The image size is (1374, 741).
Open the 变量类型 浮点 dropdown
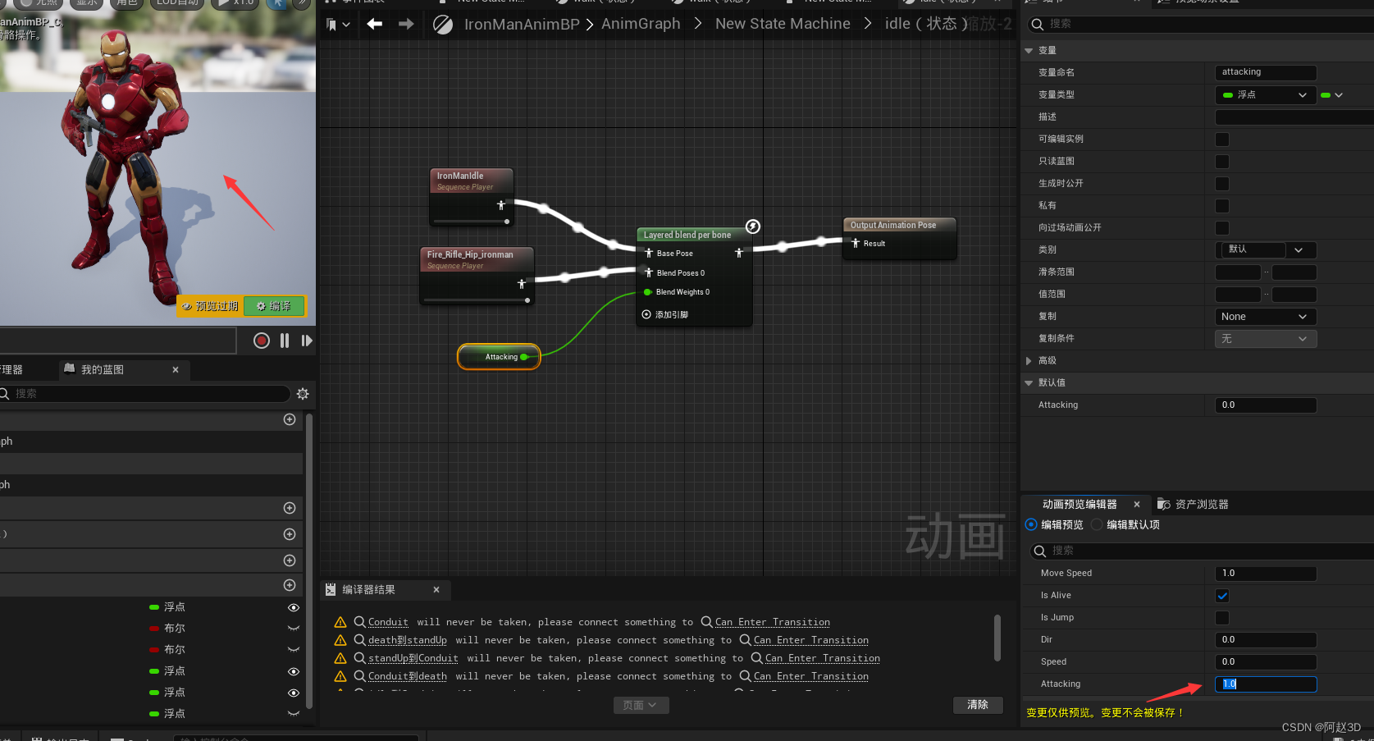coord(1265,95)
